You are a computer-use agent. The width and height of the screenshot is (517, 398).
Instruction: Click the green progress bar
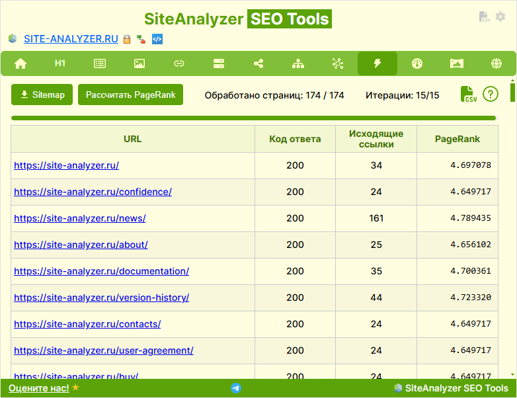(x=253, y=118)
